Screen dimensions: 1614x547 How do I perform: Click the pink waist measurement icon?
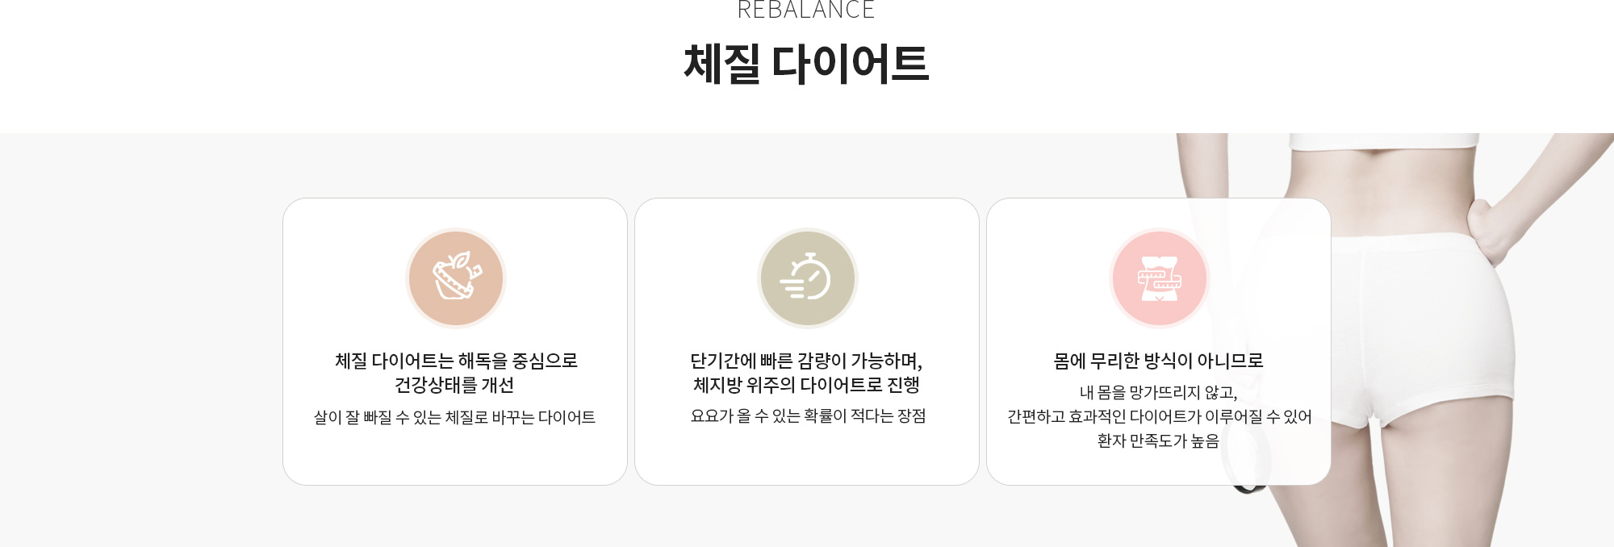(1159, 278)
